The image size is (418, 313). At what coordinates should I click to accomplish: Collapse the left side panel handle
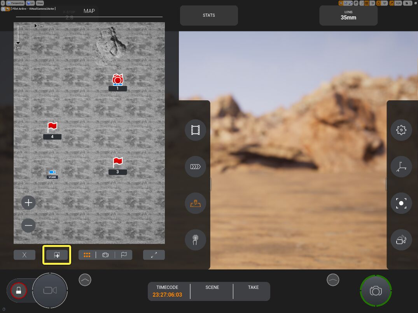coord(210,184)
